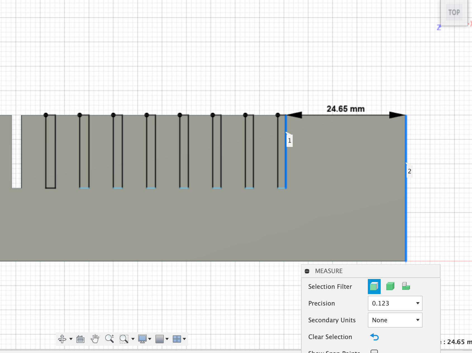The height and width of the screenshot is (353, 472).
Task: Click the Selection Filter label
Action: click(x=330, y=287)
